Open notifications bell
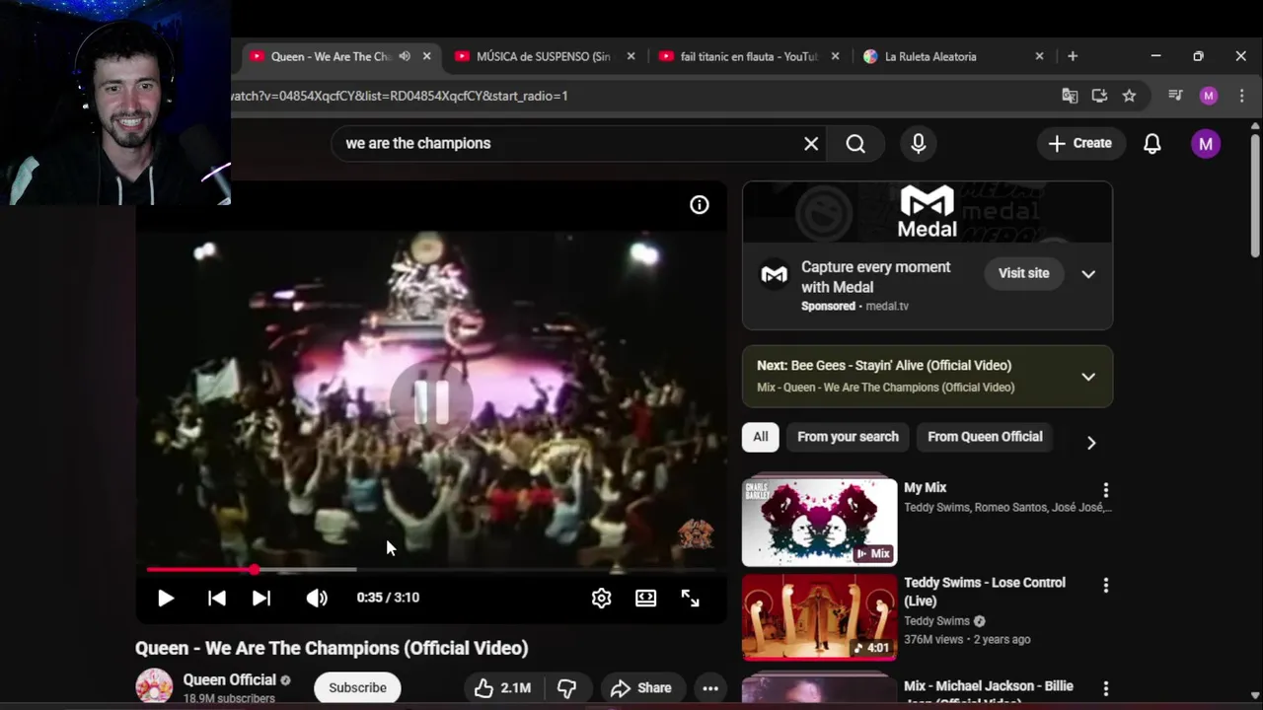 pyautogui.click(x=1152, y=144)
